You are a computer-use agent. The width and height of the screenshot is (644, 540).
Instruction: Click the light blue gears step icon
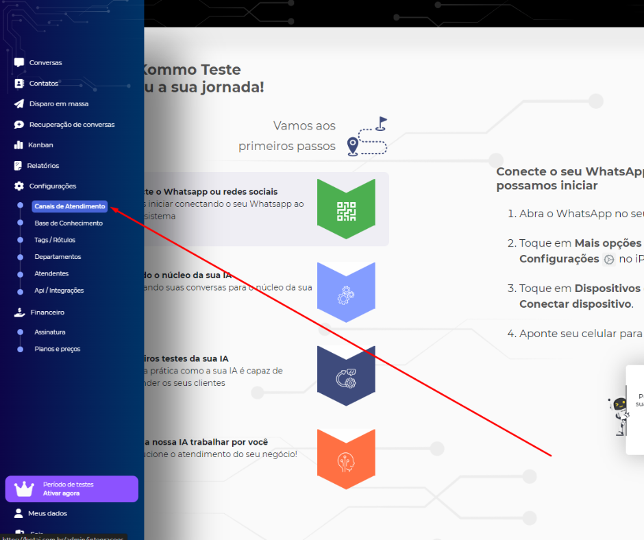click(346, 292)
